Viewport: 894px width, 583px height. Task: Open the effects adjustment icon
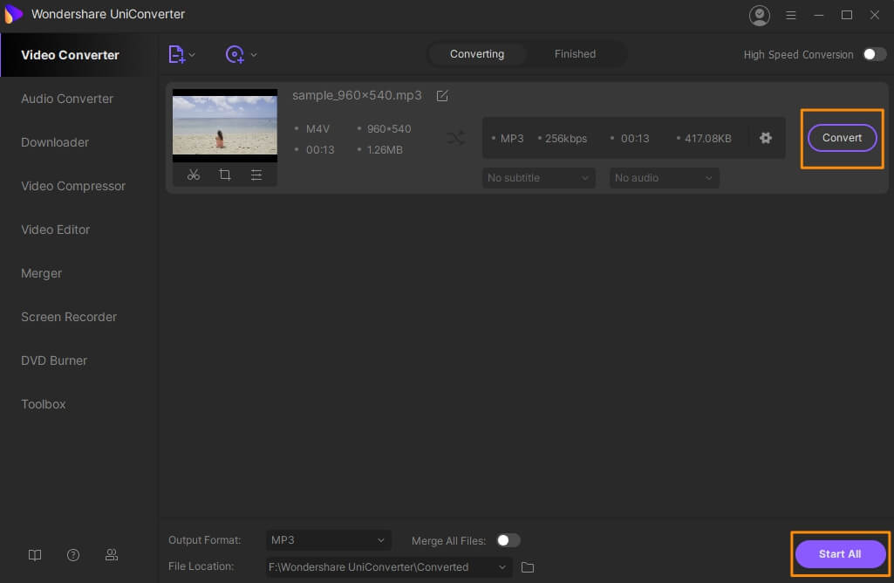click(x=256, y=175)
